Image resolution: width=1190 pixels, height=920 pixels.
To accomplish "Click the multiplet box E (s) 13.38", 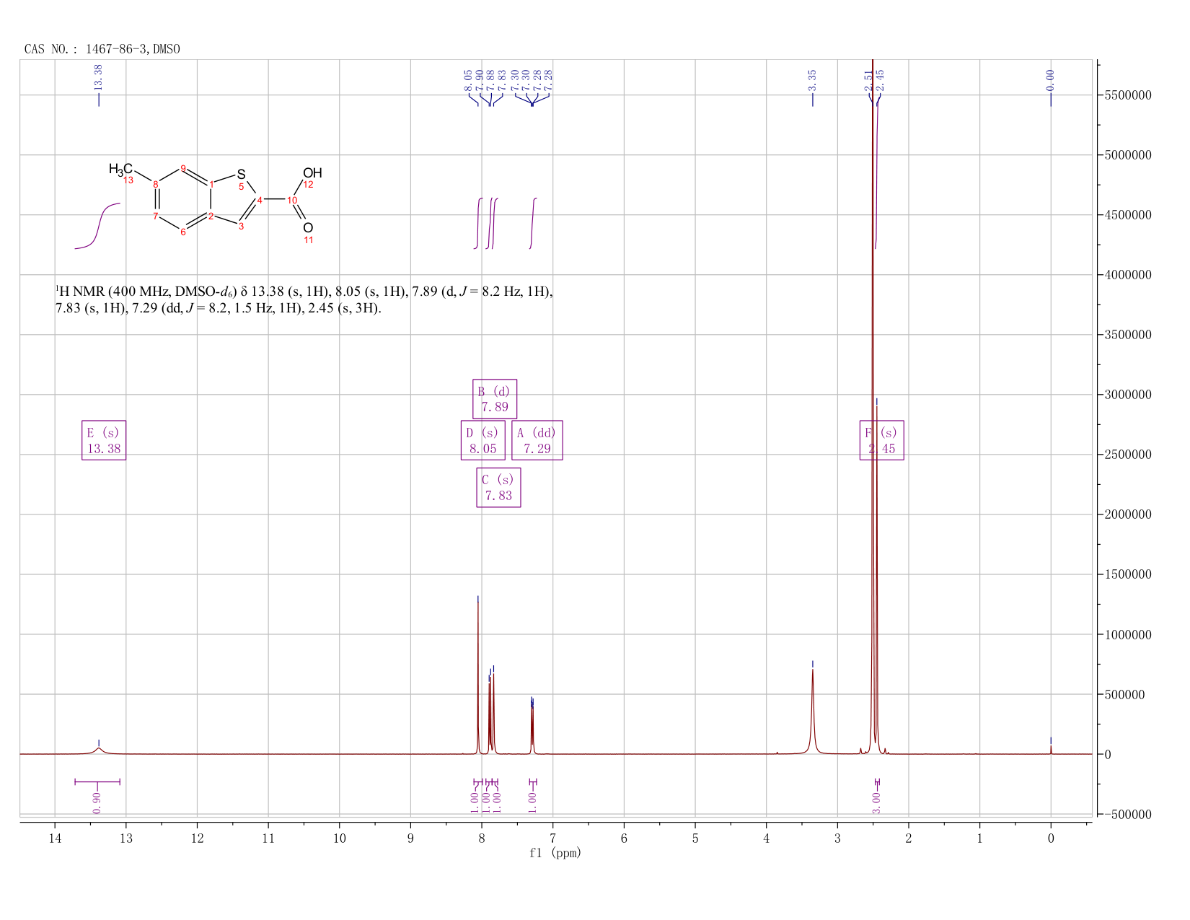I will click(104, 440).
